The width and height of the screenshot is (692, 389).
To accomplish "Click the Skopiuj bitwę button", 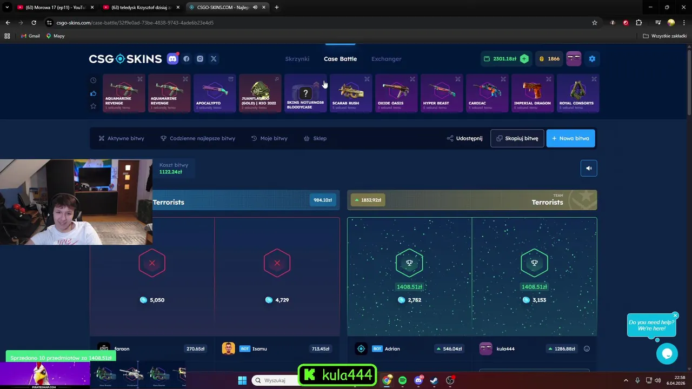I will (x=517, y=138).
